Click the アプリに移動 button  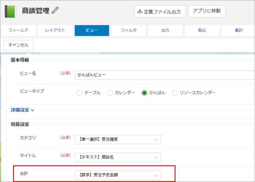(x=207, y=11)
